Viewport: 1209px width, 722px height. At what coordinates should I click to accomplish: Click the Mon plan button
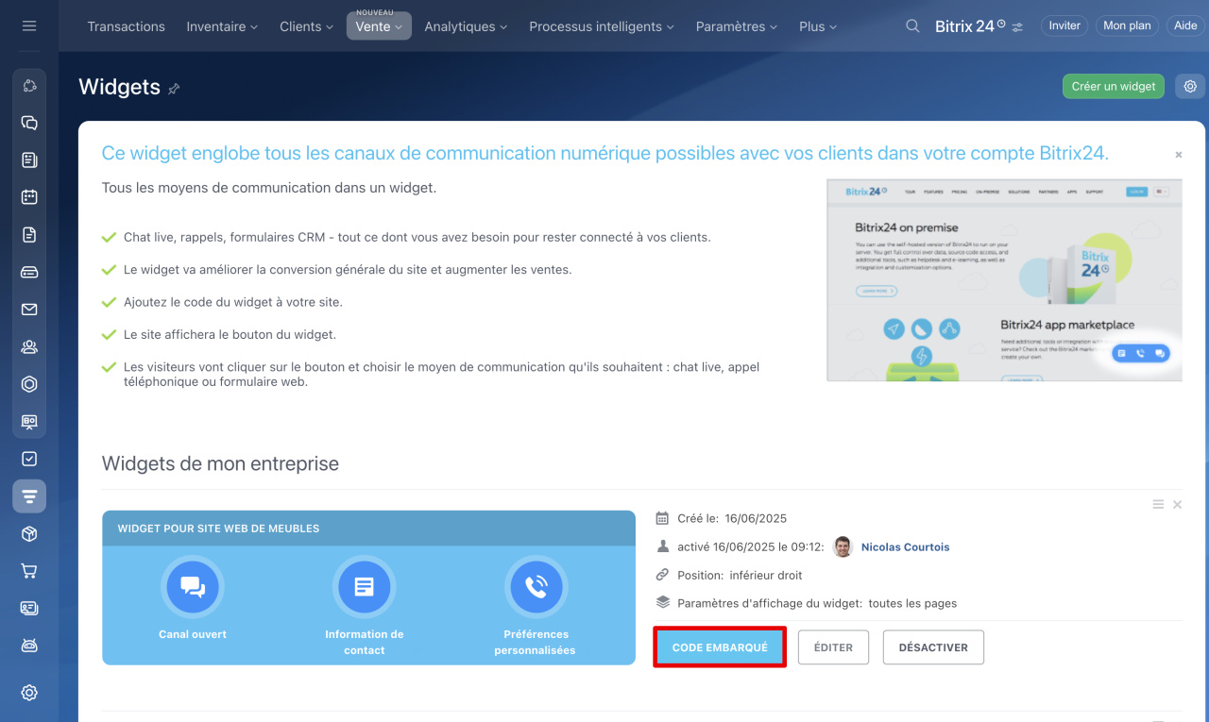(1127, 25)
